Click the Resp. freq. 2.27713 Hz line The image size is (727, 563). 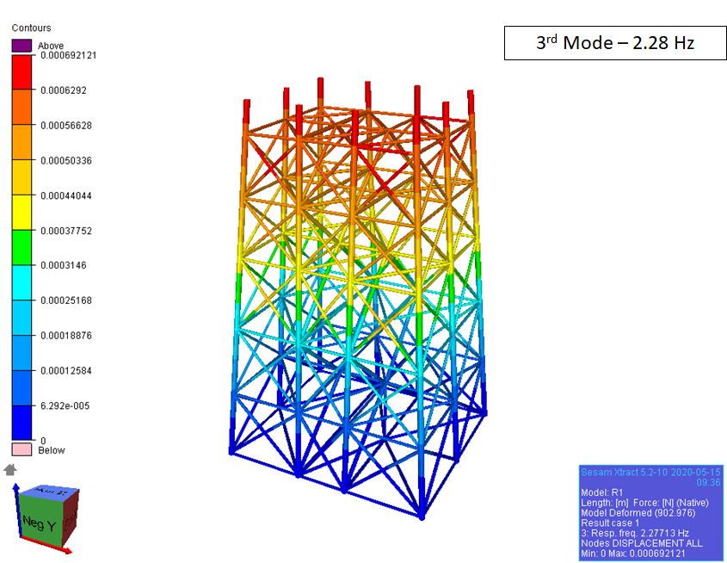click(x=635, y=533)
